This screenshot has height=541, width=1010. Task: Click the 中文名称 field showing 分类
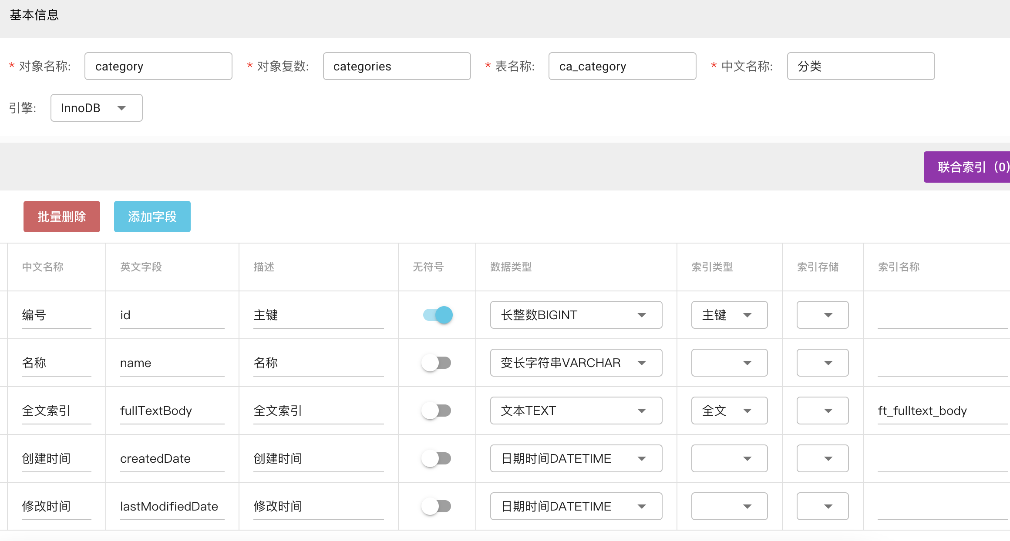[860, 66]
